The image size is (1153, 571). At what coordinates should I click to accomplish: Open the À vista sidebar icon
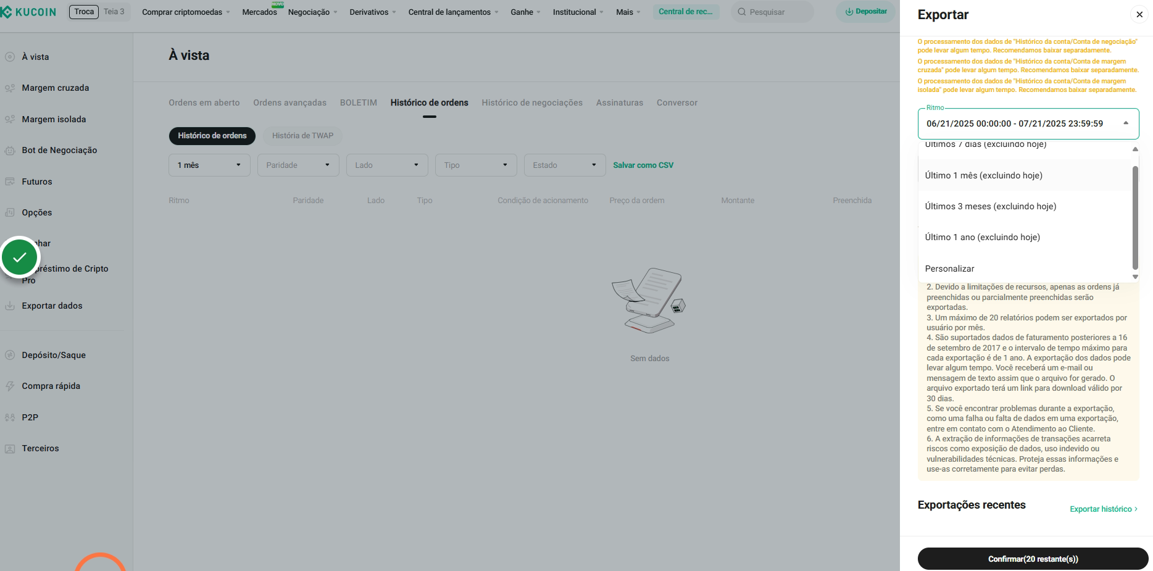10,57
